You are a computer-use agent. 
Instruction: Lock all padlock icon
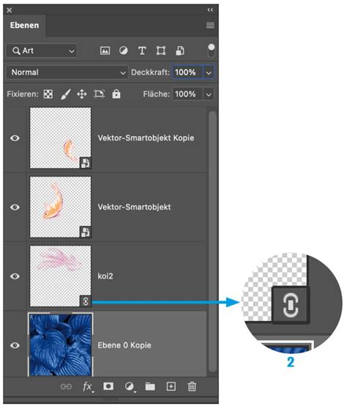point(116,94)
